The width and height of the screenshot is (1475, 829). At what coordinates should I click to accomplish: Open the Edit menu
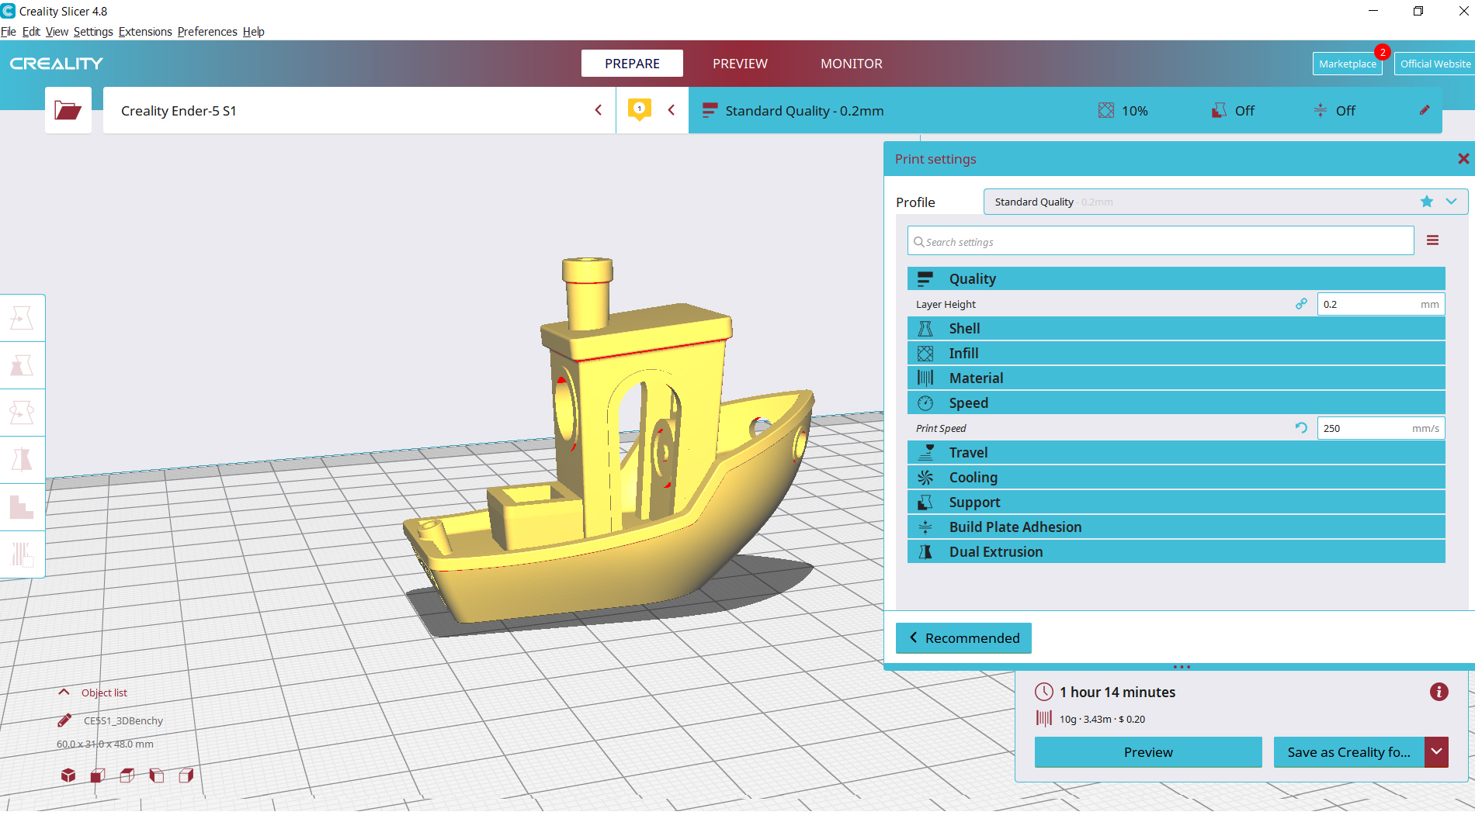pyautogui.click(x=31, y=32)
